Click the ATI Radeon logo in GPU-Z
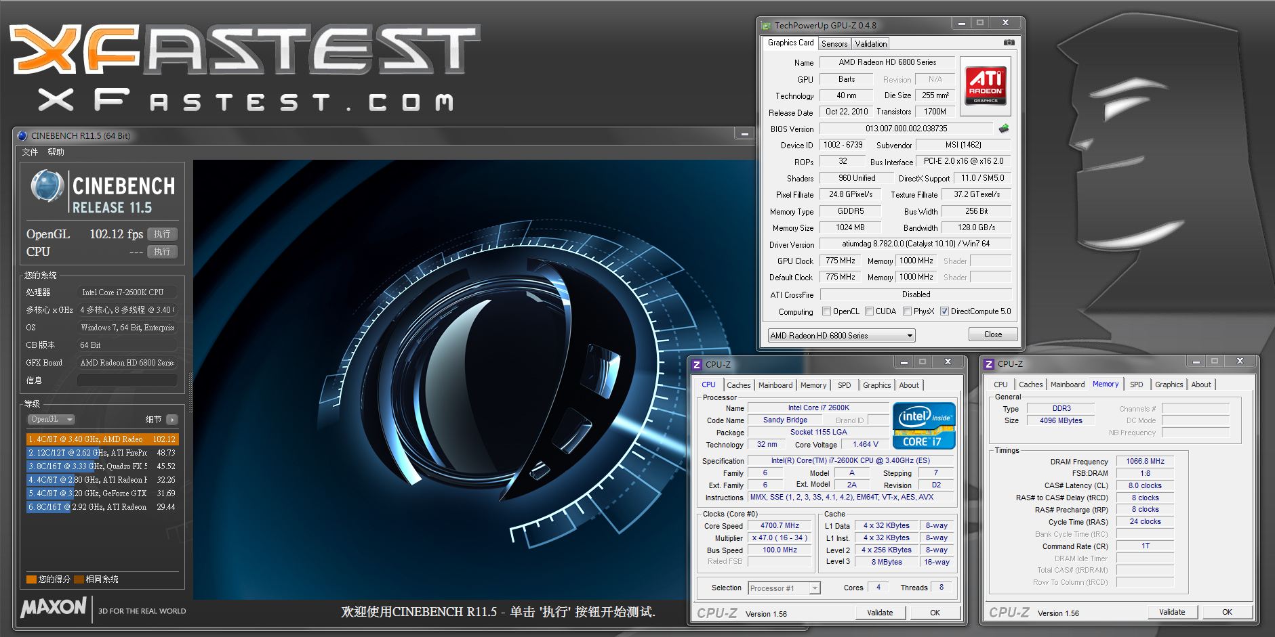 (986, 86)
